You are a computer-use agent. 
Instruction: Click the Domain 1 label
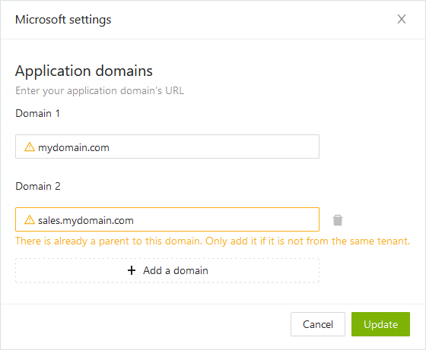[x=37, y=113]
